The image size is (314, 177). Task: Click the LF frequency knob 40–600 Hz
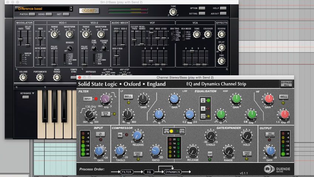point(127,114)
